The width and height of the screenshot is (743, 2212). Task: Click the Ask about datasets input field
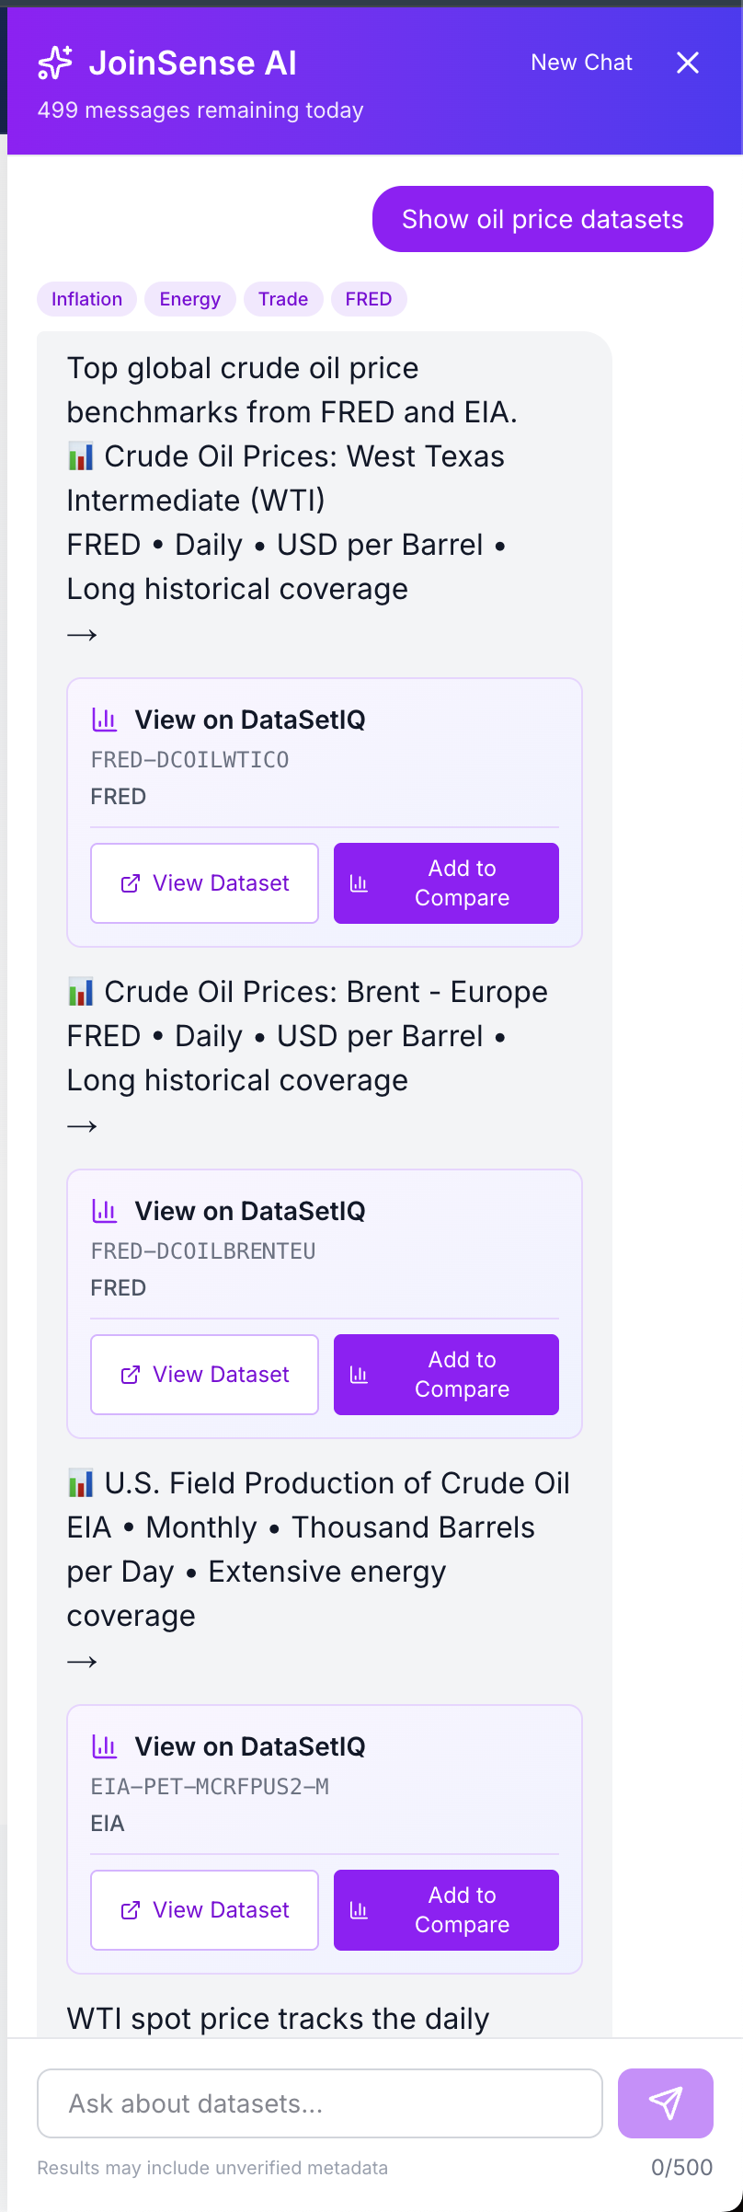320,2103
